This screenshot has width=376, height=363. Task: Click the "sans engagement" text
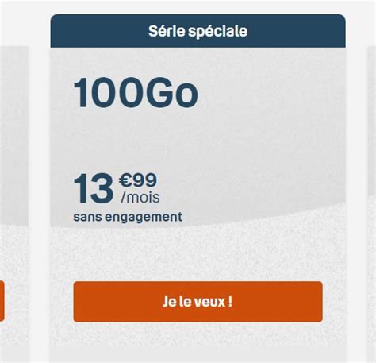[x=128, y=217]
